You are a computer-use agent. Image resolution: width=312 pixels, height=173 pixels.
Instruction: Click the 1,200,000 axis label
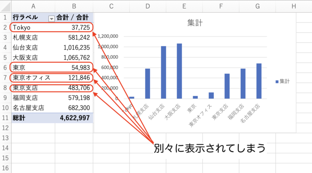pos(108,36)
